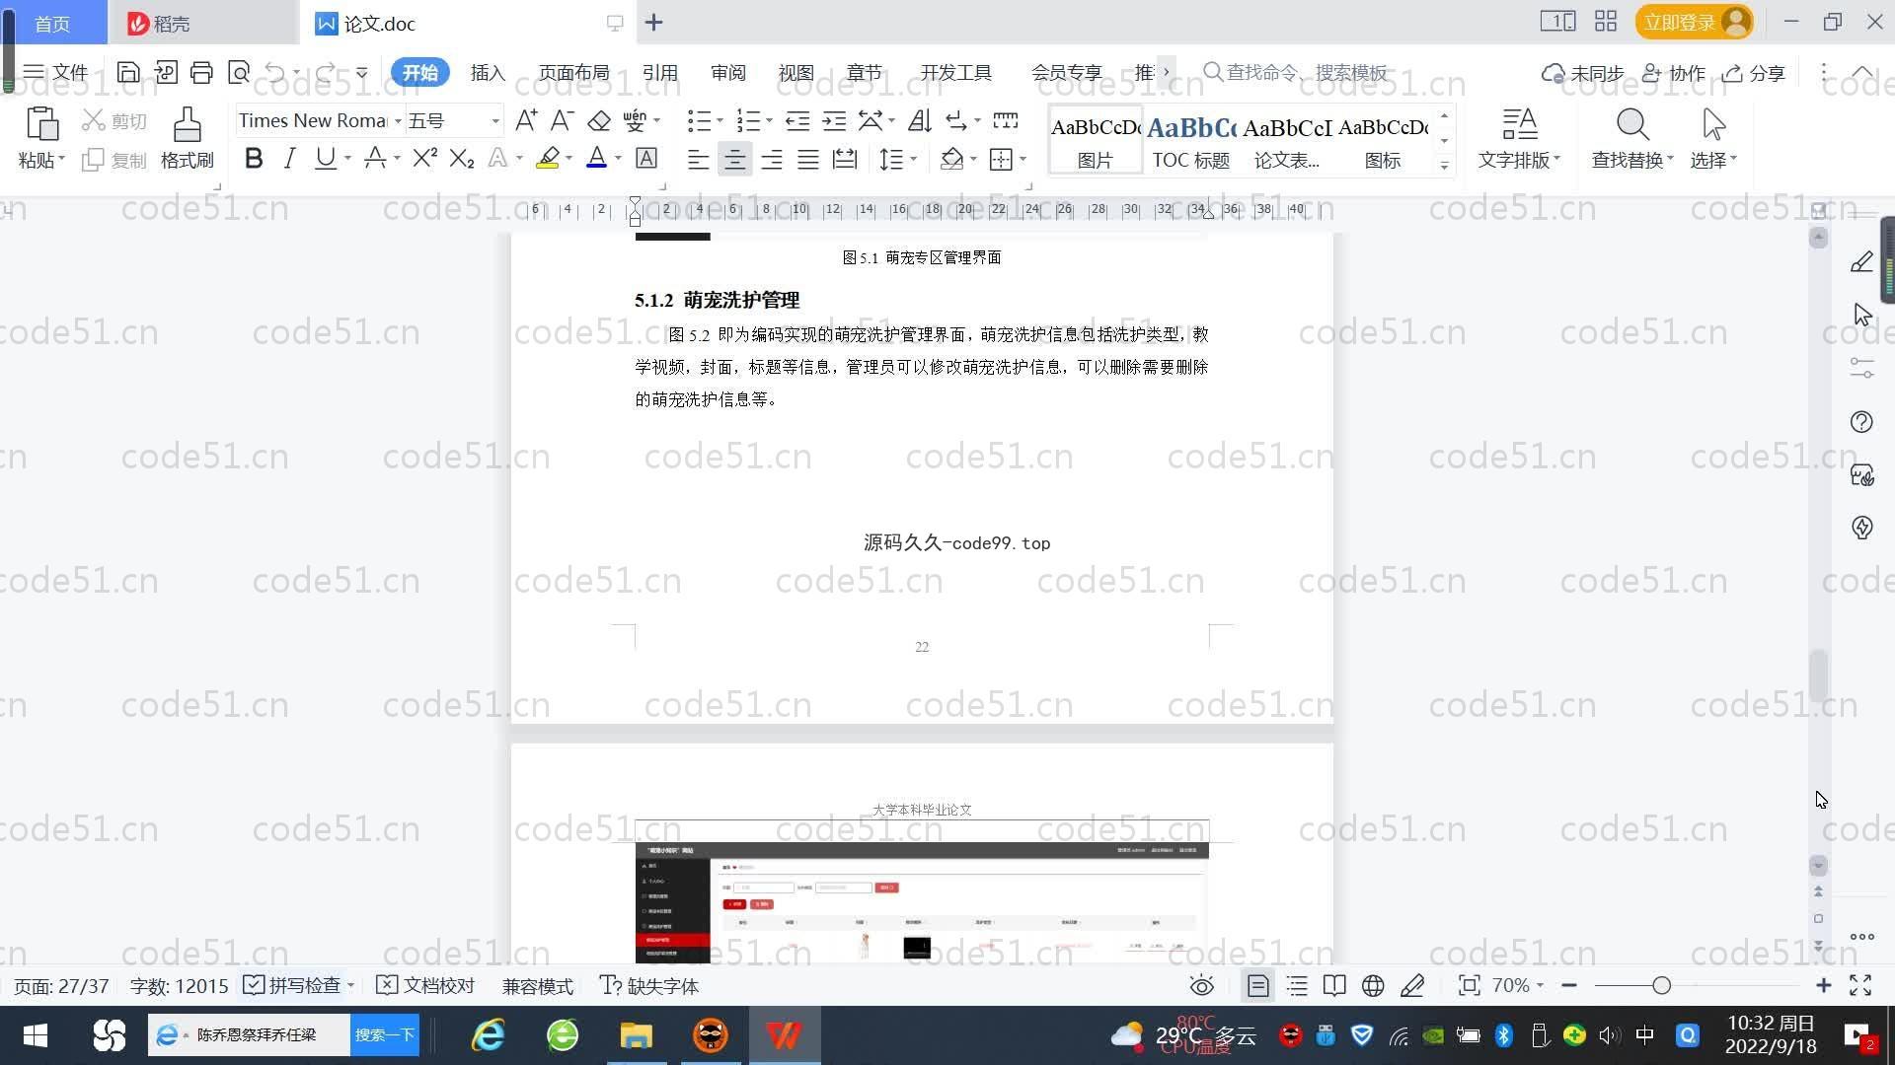The width and height of the screenshot is (1895, 1065).
Task: Toggle Underline formatting
Action: (x=325, y=158)
